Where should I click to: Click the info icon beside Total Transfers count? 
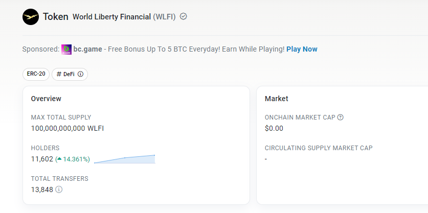pos(59,190)
